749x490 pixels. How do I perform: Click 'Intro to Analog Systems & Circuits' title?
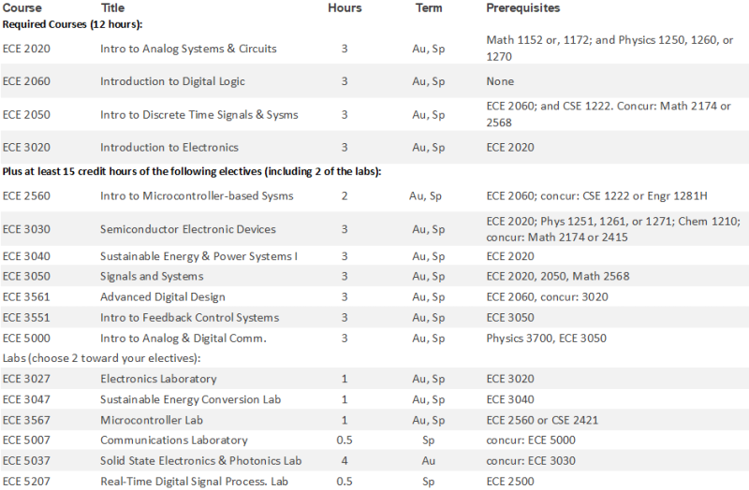[x=188, y=49]
